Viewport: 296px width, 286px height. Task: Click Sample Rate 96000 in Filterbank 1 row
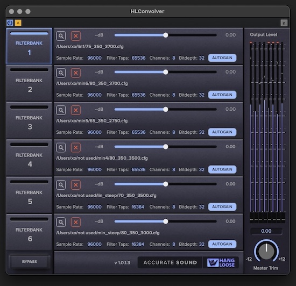tap(94, 58)
